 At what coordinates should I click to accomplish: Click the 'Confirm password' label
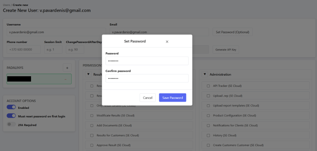(118, 71)
